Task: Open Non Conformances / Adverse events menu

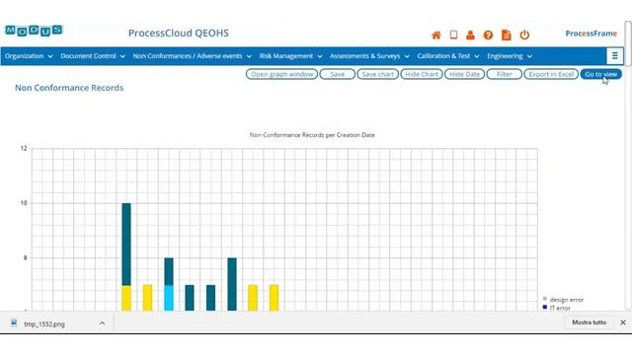Action: point(193,56)
